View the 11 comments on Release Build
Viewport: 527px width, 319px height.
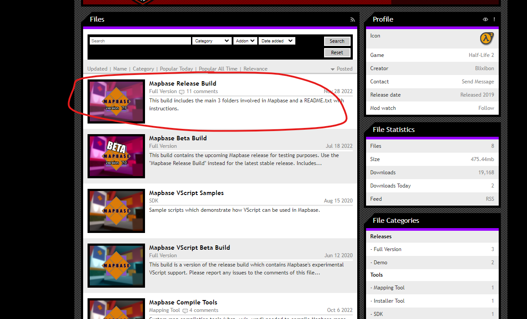click(202, 91)
